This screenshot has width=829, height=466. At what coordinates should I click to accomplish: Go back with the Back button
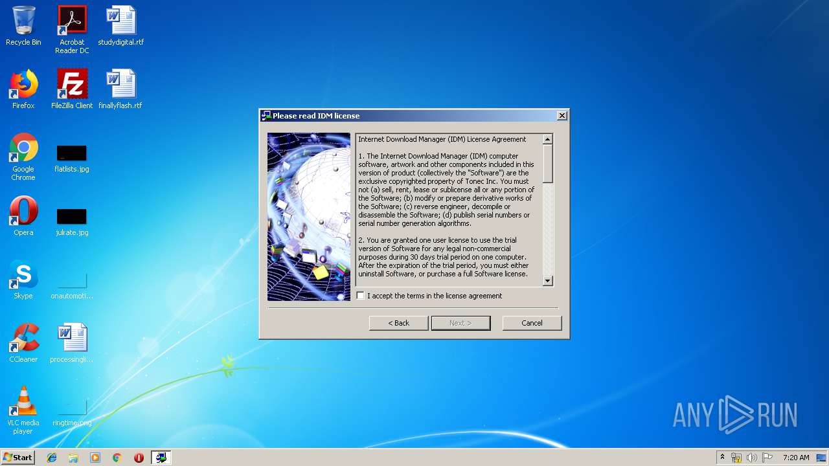click(398, 323)
